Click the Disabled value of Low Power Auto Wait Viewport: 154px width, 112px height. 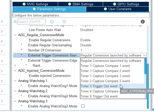(x=87, y=30)
